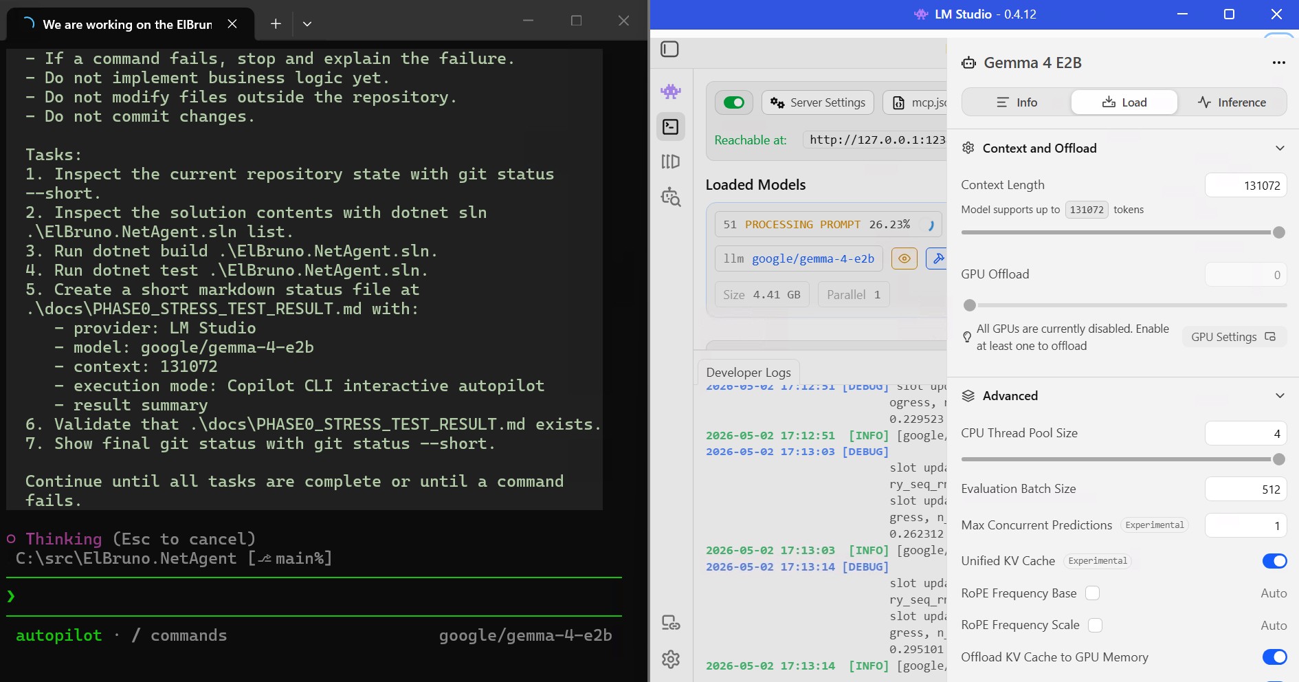Click the lightbulb hint icon about disabled GPUs

click(x=967, y=337)
